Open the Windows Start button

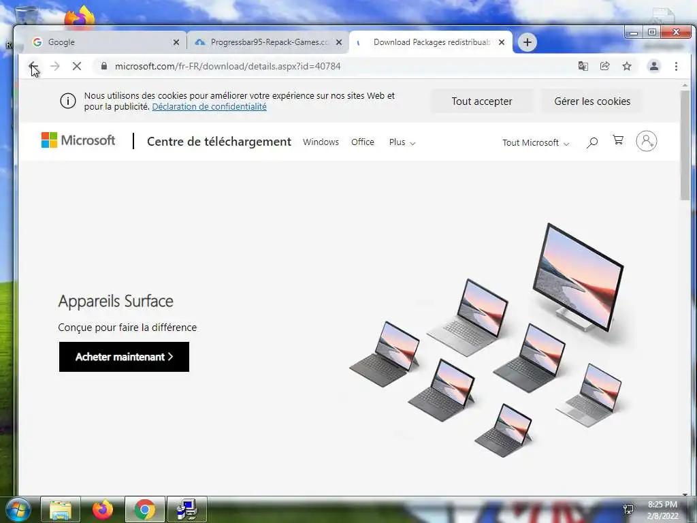pyautogui.click(x=17, y=509)
